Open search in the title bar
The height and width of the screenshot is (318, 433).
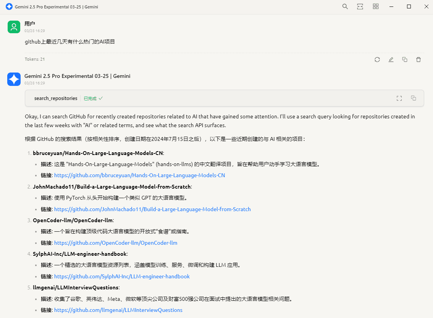345,6
